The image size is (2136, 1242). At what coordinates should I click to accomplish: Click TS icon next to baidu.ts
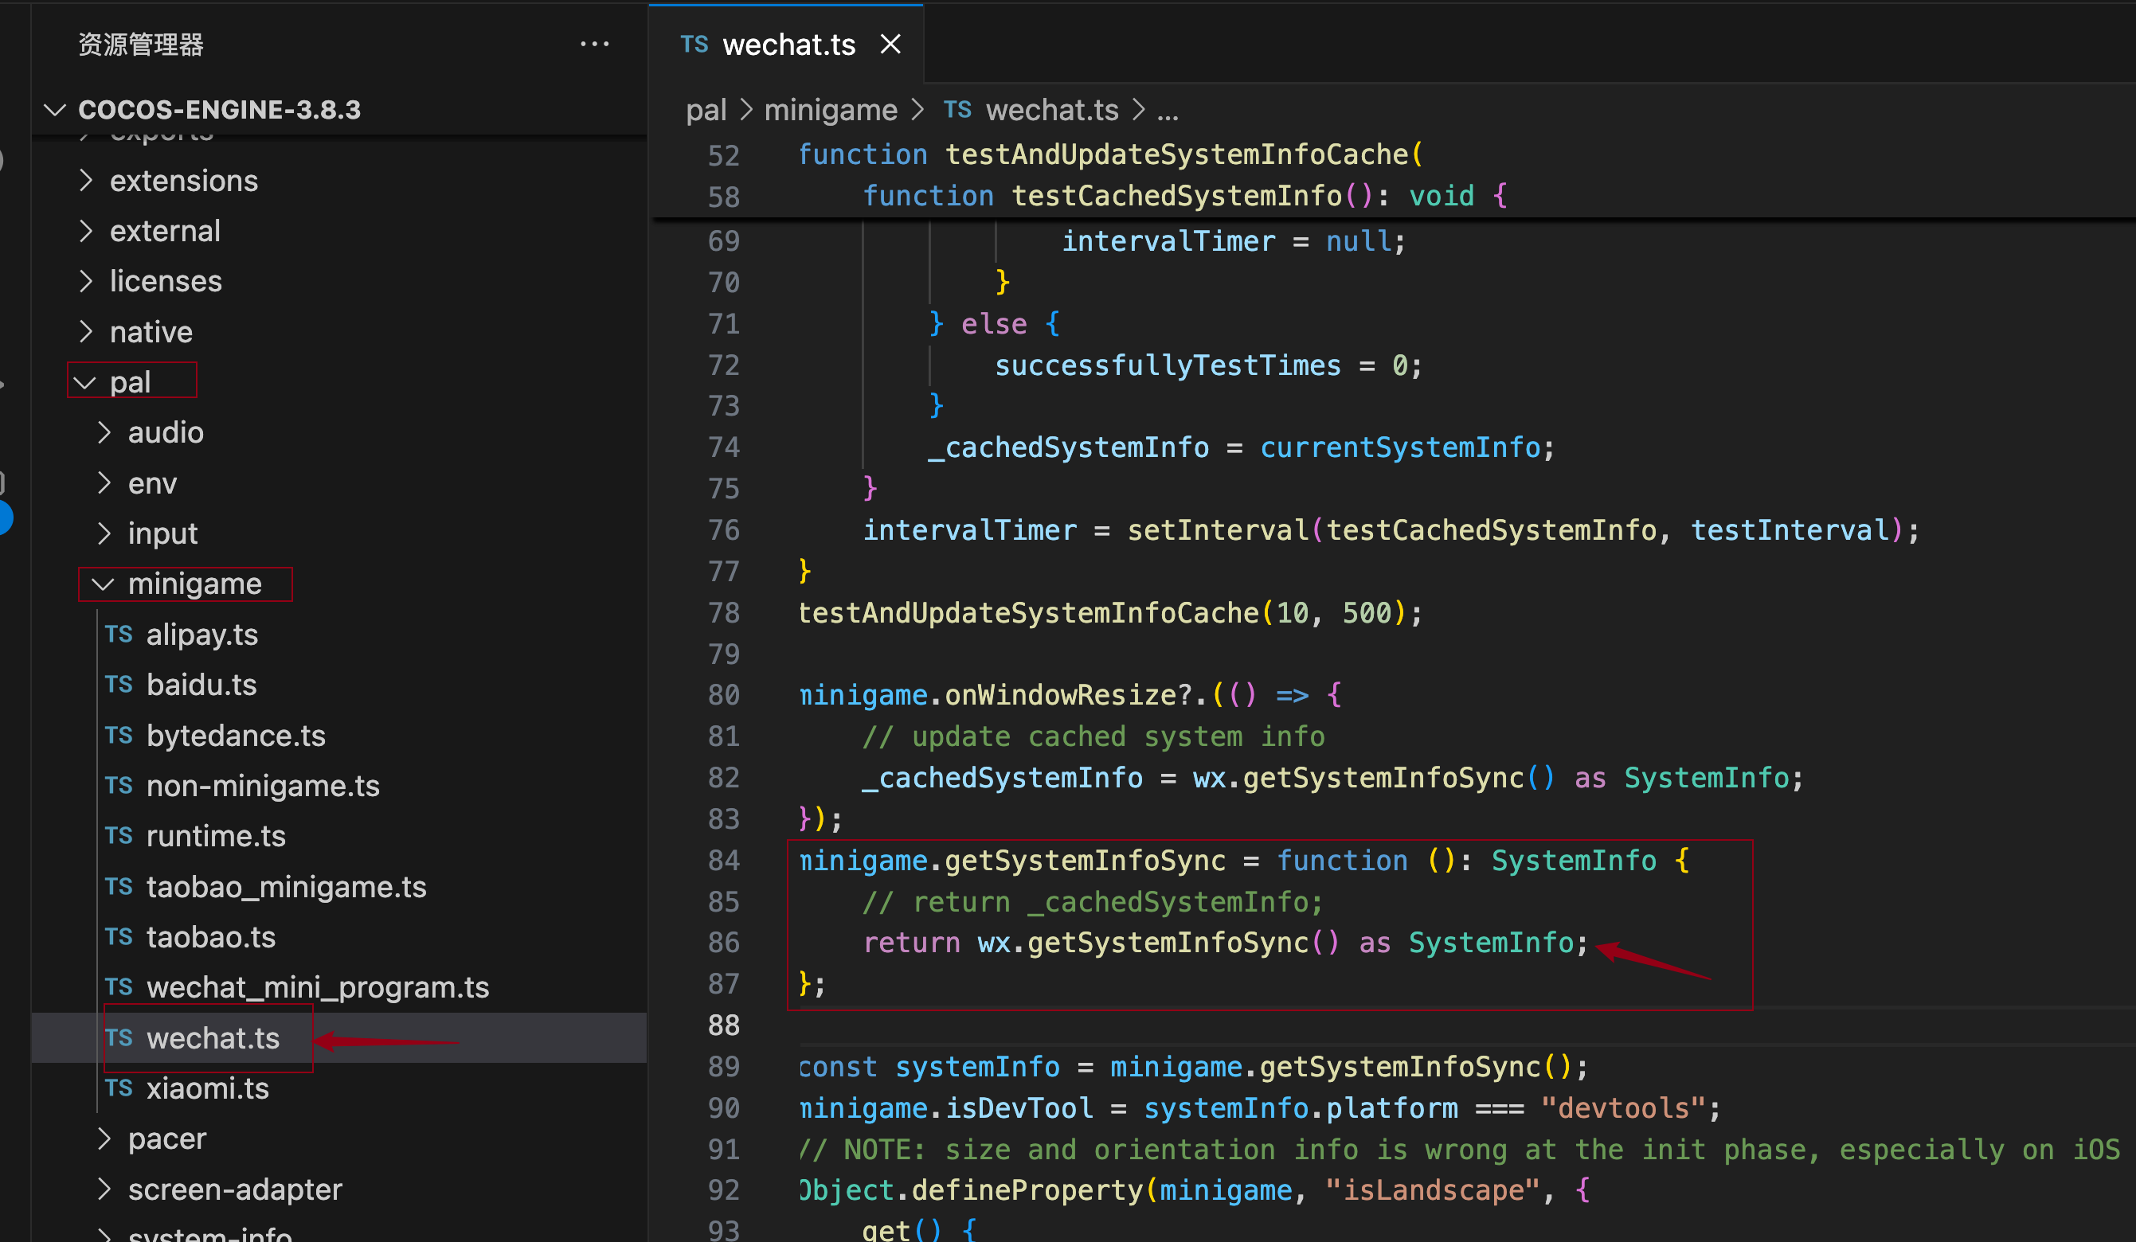tap(119, 685)
